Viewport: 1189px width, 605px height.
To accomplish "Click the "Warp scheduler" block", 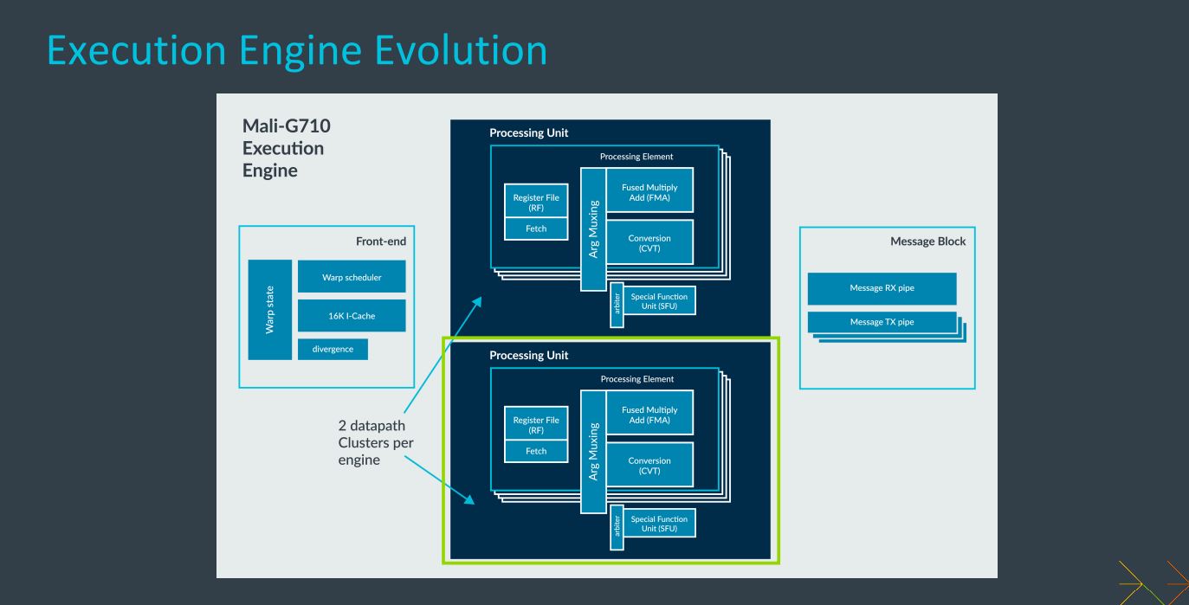I will (352, 277).
